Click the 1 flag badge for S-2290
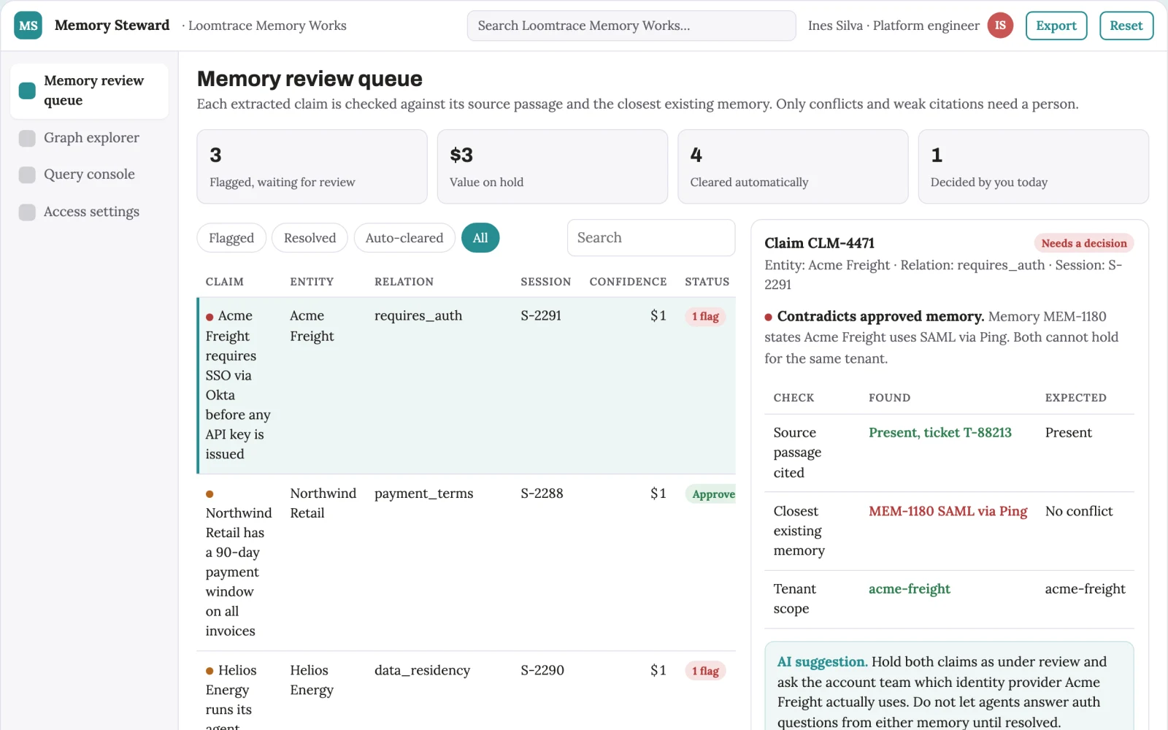The image size is (1168, 730). tap(705, 672)
